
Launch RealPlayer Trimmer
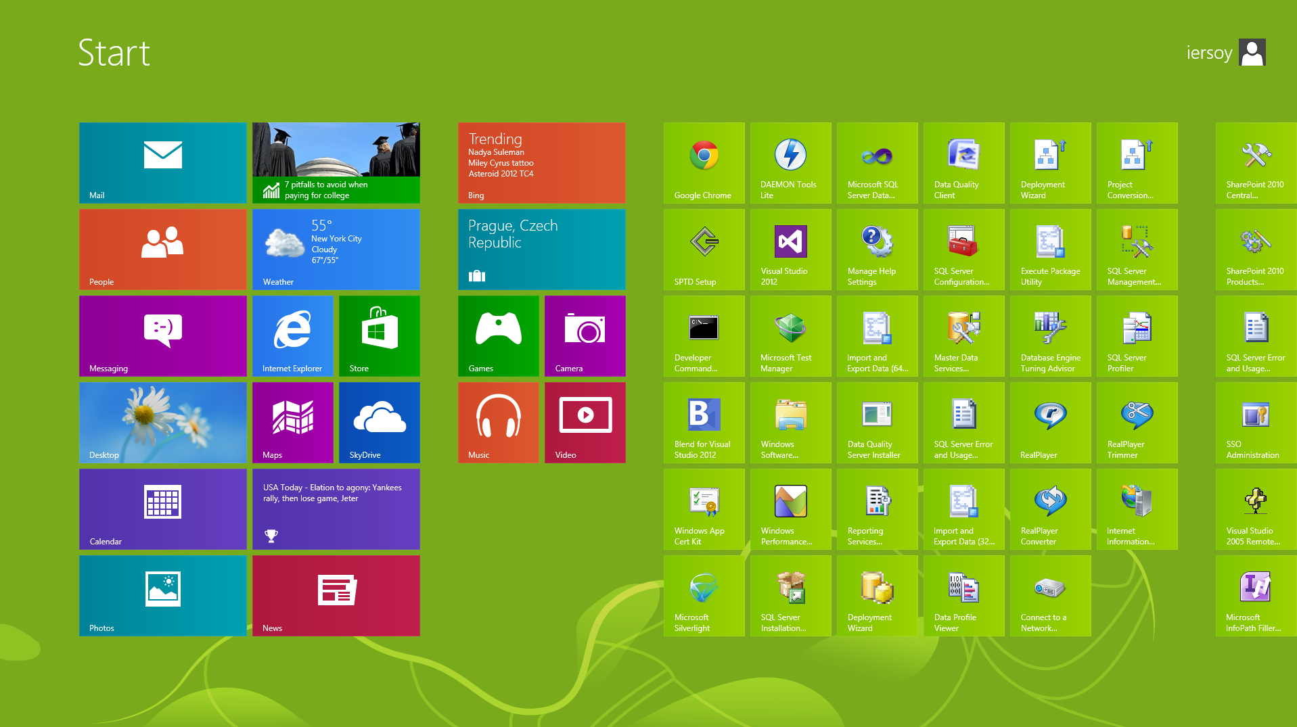click(1137, 423)
